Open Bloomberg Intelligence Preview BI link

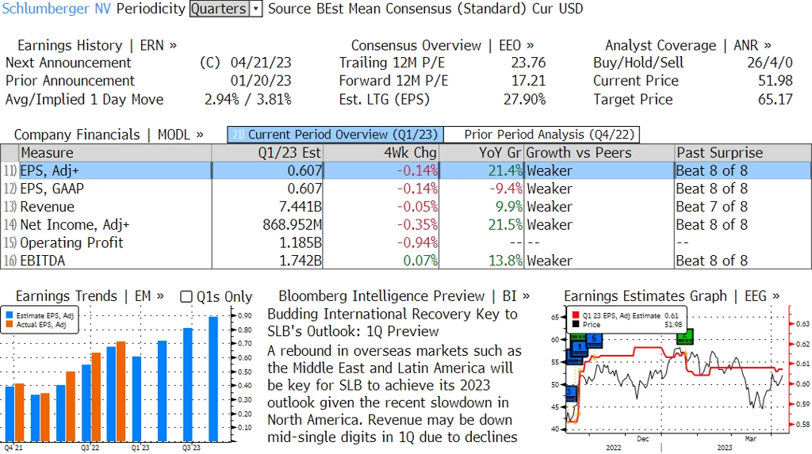click(404, 296)
